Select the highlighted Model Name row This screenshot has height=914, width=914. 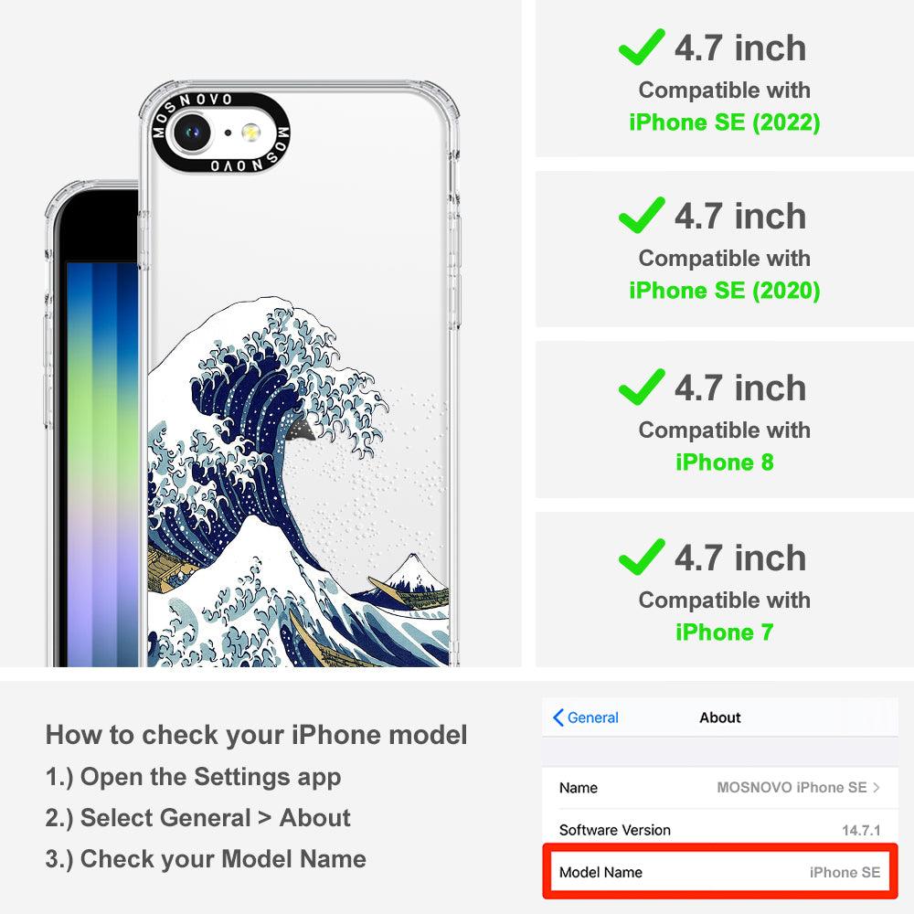point(720,872)
